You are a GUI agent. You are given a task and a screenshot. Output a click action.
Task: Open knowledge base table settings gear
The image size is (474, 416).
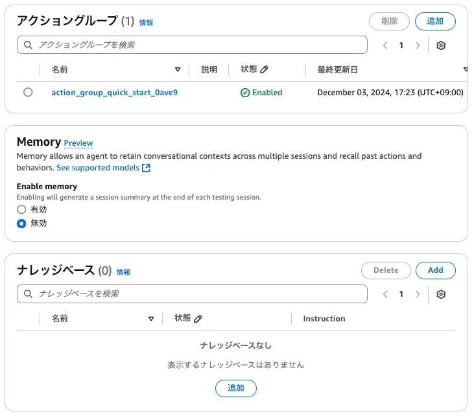click(441, 294)
